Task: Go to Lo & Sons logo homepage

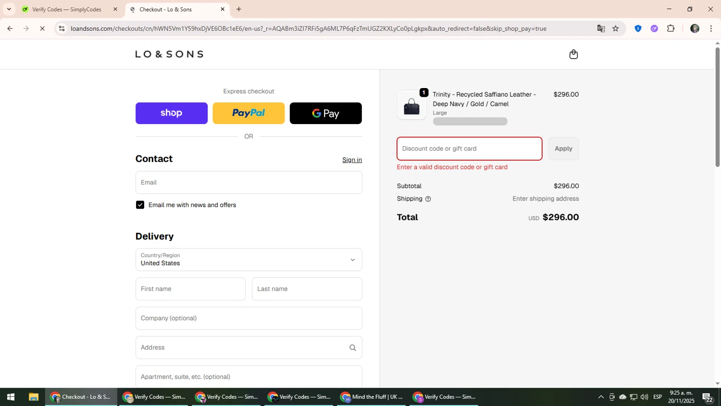Action: pyautogui.click(x=169, y=54)
